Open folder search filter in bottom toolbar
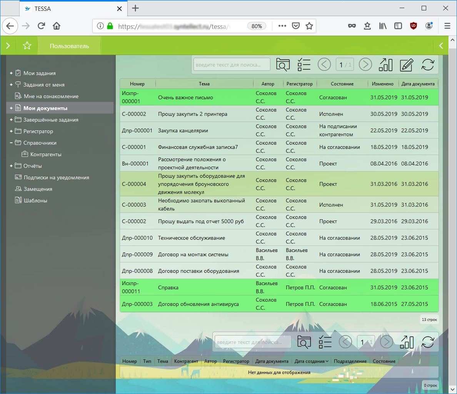The height and width of the screenshot is (394, 457). 304,342
